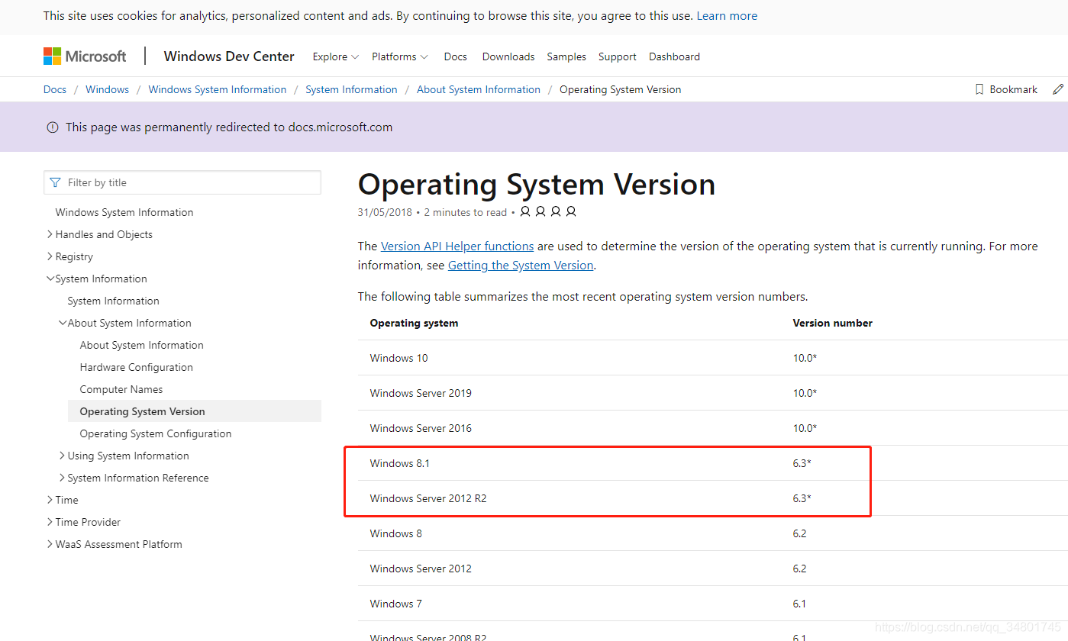The image size is (1068, 641).
Task: Expand the Time tree node
Action: click(50, 500)
